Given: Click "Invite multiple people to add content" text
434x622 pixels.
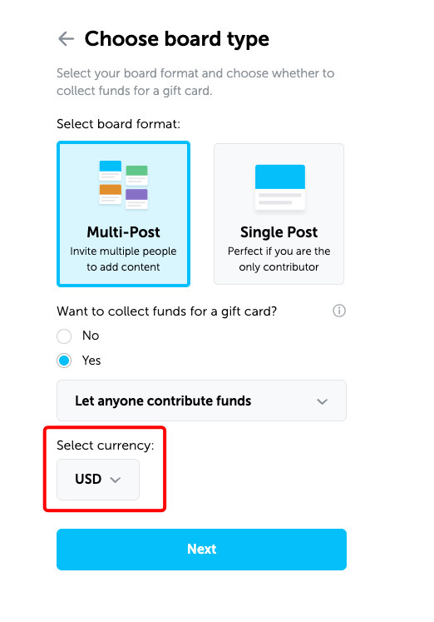Looking at the screenshot, I should pyautogui.click(x=123, y=259).
